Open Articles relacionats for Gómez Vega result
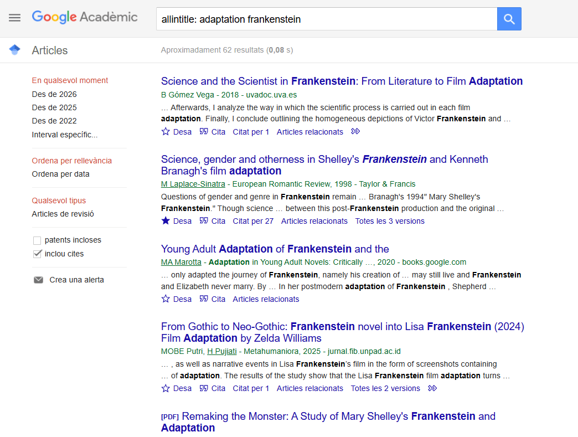 [309, 132]
